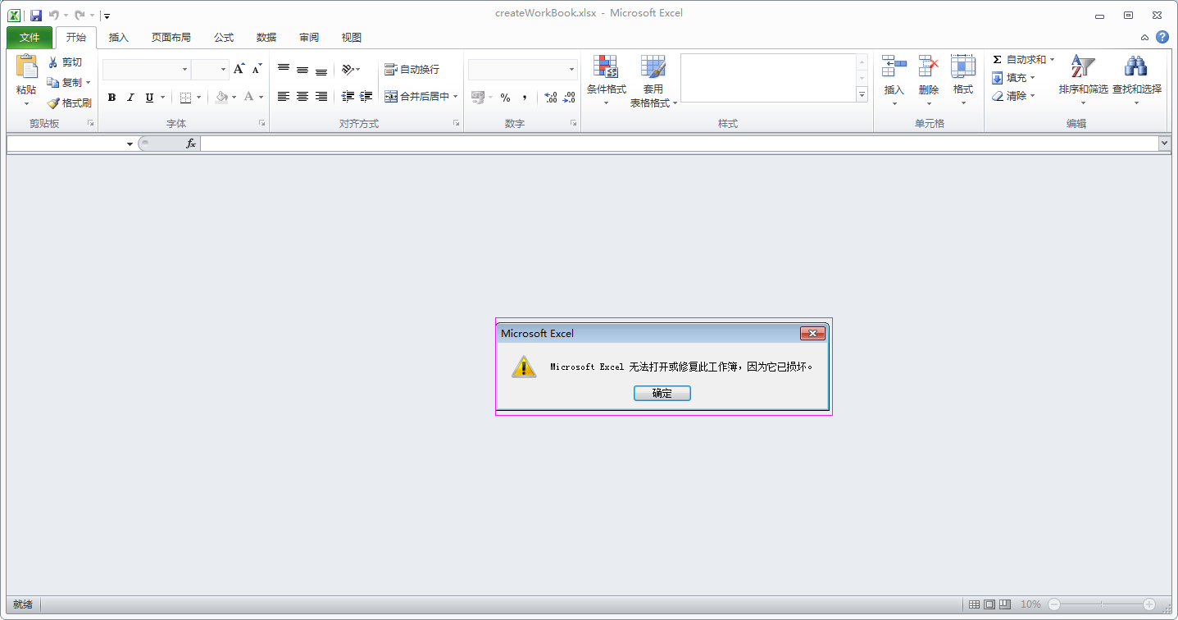Switch to the 页面布局 ribbon tab
Screen dimensions: 1178x620
(x=171, y=38)
